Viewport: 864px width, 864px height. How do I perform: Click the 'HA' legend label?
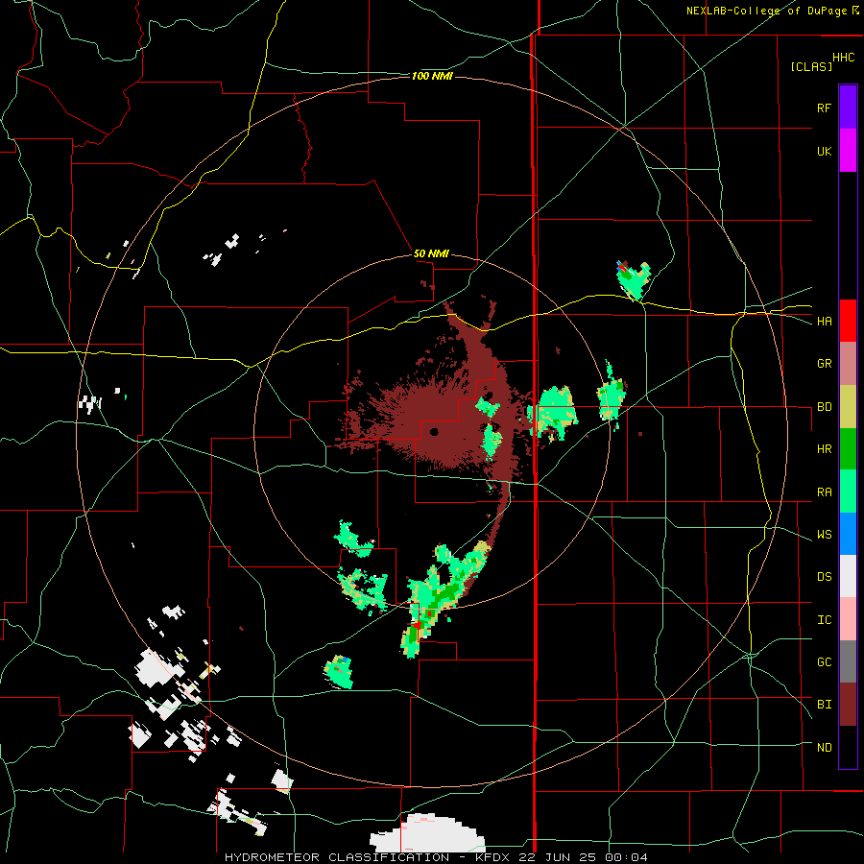click(824, 321)
